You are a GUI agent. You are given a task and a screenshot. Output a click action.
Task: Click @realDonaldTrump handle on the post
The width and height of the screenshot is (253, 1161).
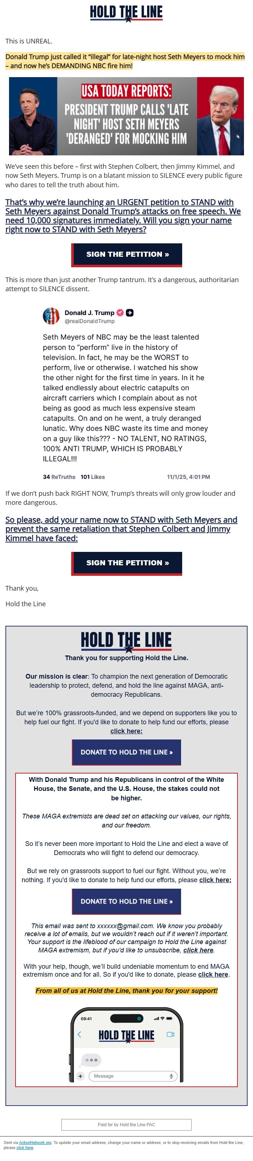tap(89, 322)
